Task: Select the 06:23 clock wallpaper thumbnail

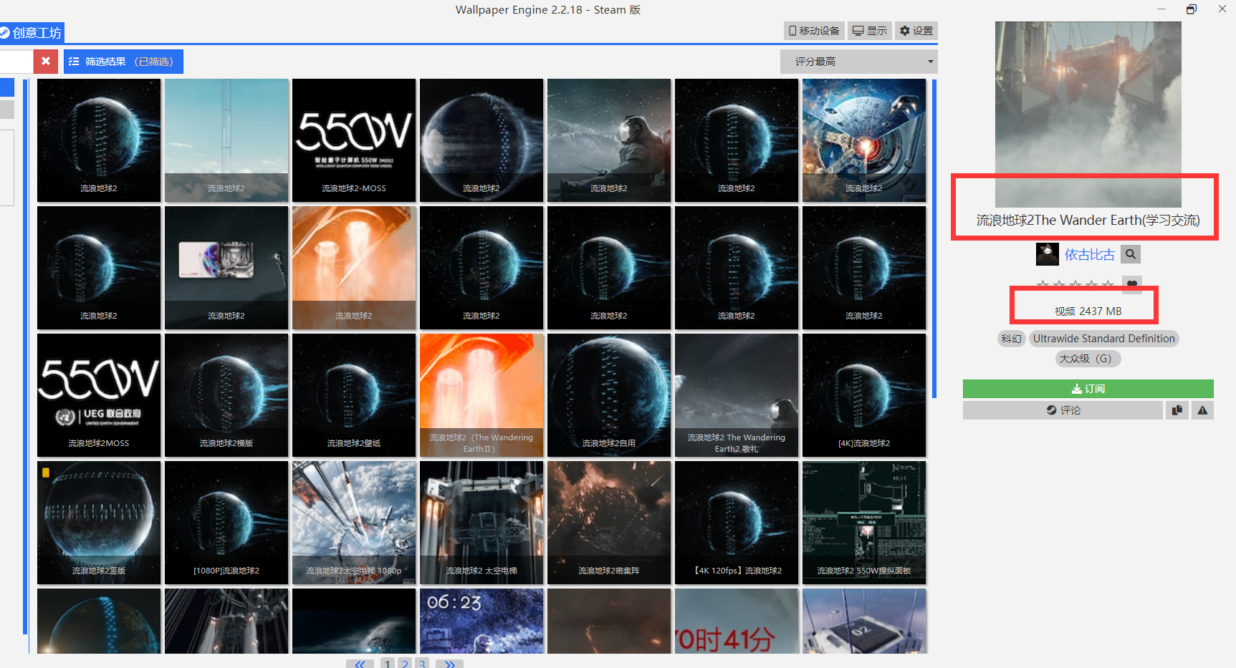Action: 482,621
